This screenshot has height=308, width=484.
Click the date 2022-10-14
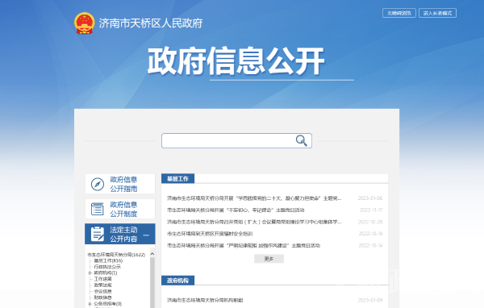point(370,245)
